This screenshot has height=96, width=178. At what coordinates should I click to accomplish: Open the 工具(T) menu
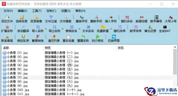37,11
